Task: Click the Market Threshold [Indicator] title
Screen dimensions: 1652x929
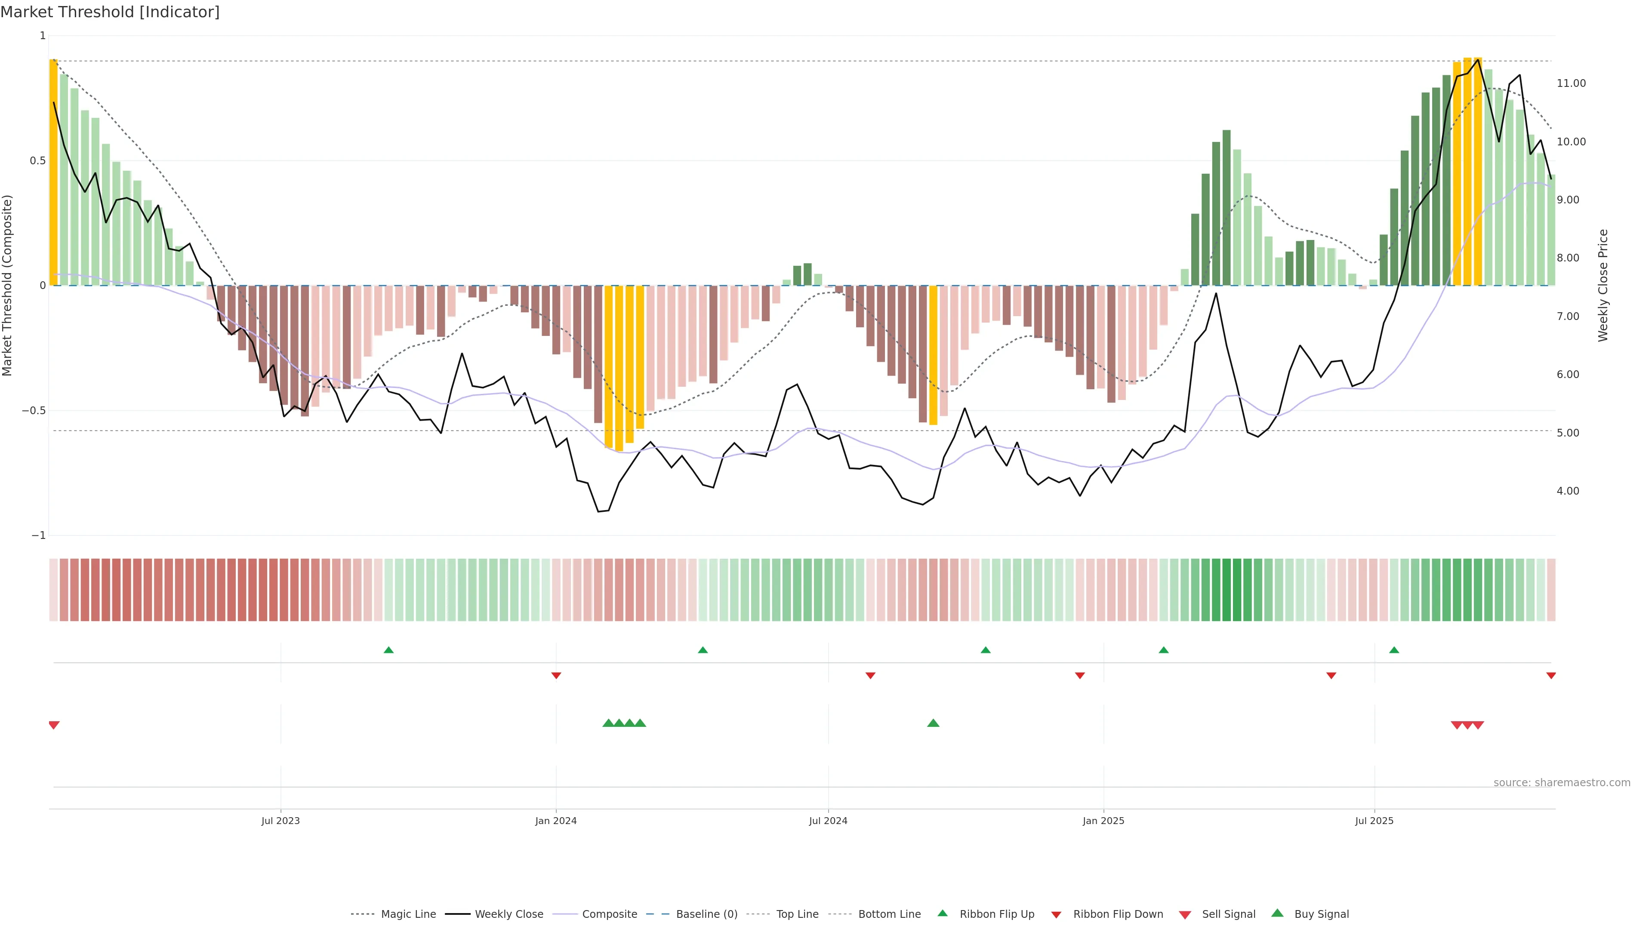Action: (x=110, y=12)
